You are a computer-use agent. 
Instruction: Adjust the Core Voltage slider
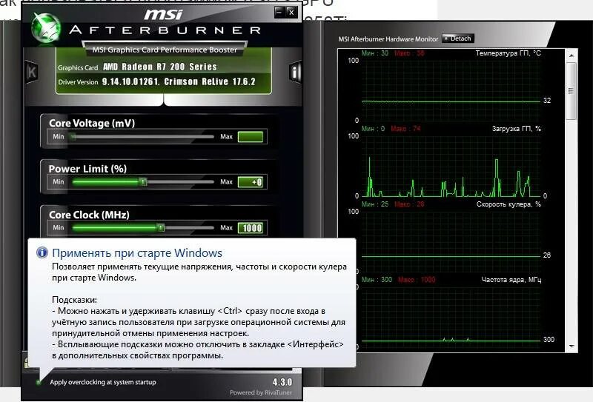[142, 136]
